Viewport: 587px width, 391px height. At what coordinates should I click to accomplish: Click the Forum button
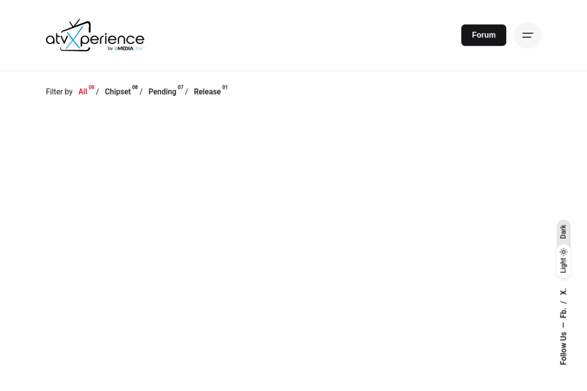[x=484, y=35]
